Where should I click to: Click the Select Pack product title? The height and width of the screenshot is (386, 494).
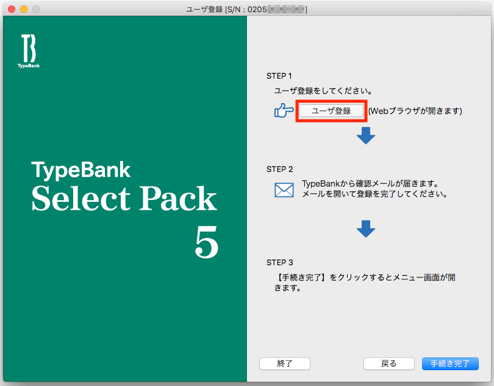(124, 198)
